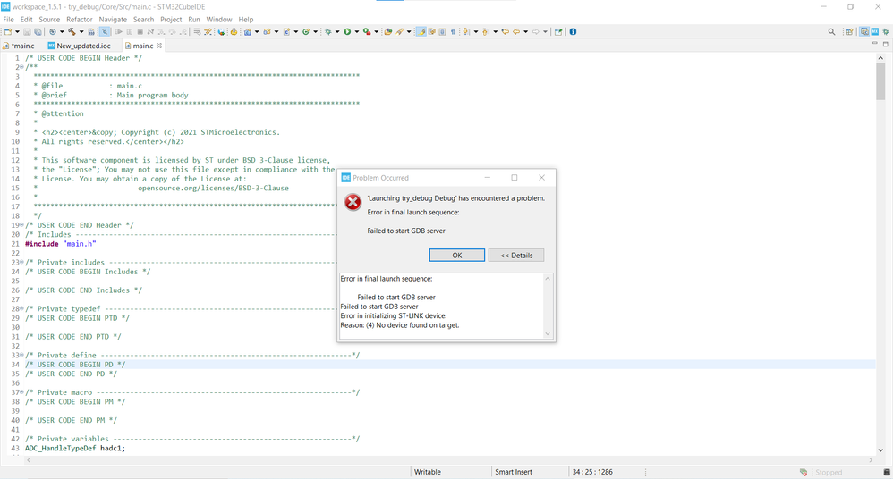Collapse the fold marker at line 28
This screenshot has width=893, height=479.
pos(22,309)
